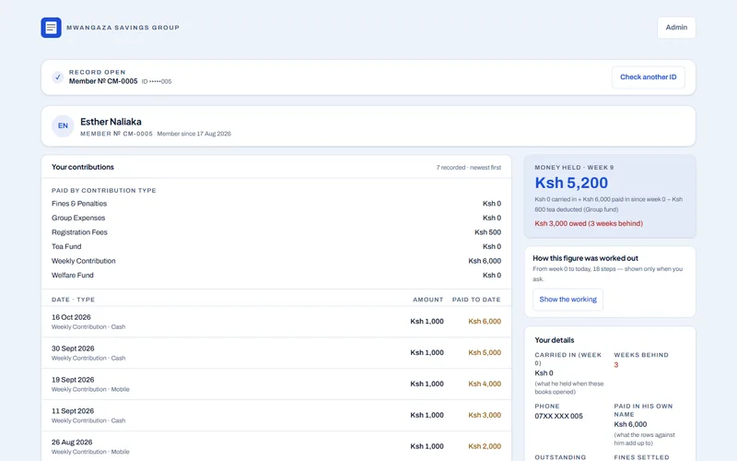Click the Weekly Contribution summary label
Viewport: 737px width, 461px height.
[84, 261]
